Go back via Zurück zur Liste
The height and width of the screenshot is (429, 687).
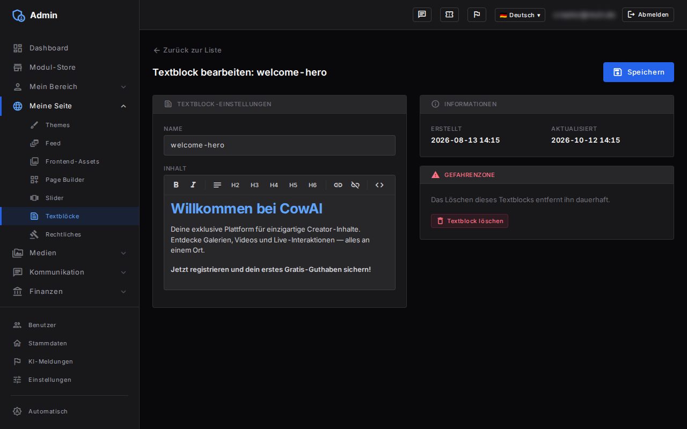point(187,50)
